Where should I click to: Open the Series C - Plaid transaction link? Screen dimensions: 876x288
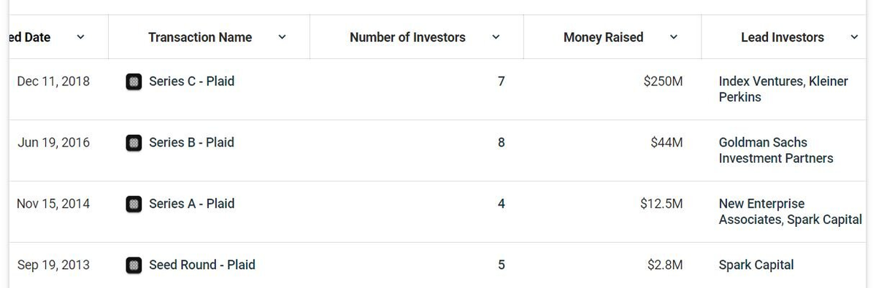[x=191, y=82]
